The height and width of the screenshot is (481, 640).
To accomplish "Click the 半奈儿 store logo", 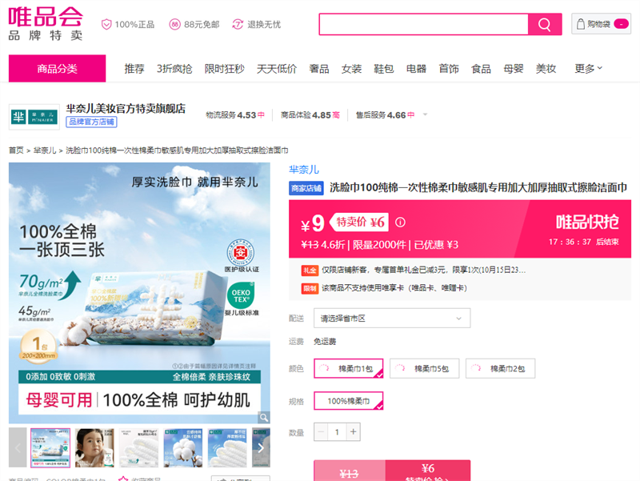I will pyautogui.click(x=34, y=116).
